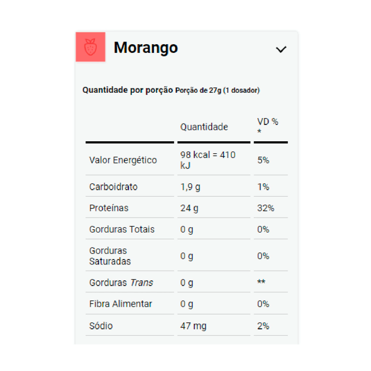Click the Proteínas row label
This screenshot has height=371, width=371.
(x=109, y=208)
